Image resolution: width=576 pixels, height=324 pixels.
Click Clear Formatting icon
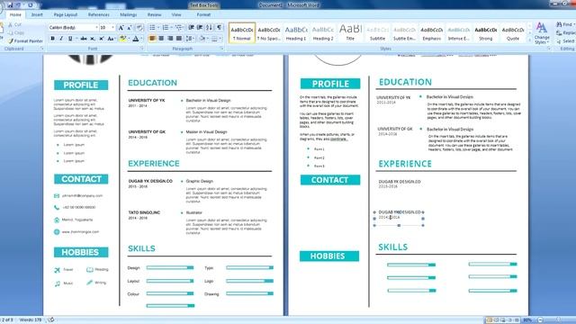(x=139, y=28)
